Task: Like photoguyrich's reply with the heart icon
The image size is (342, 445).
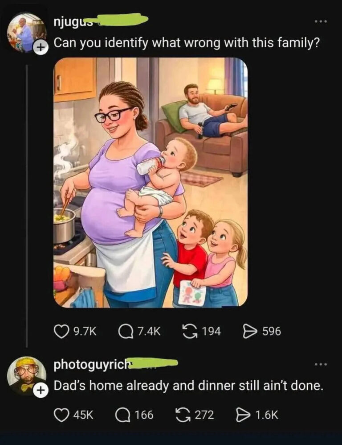Action: (x=61, y=415)
